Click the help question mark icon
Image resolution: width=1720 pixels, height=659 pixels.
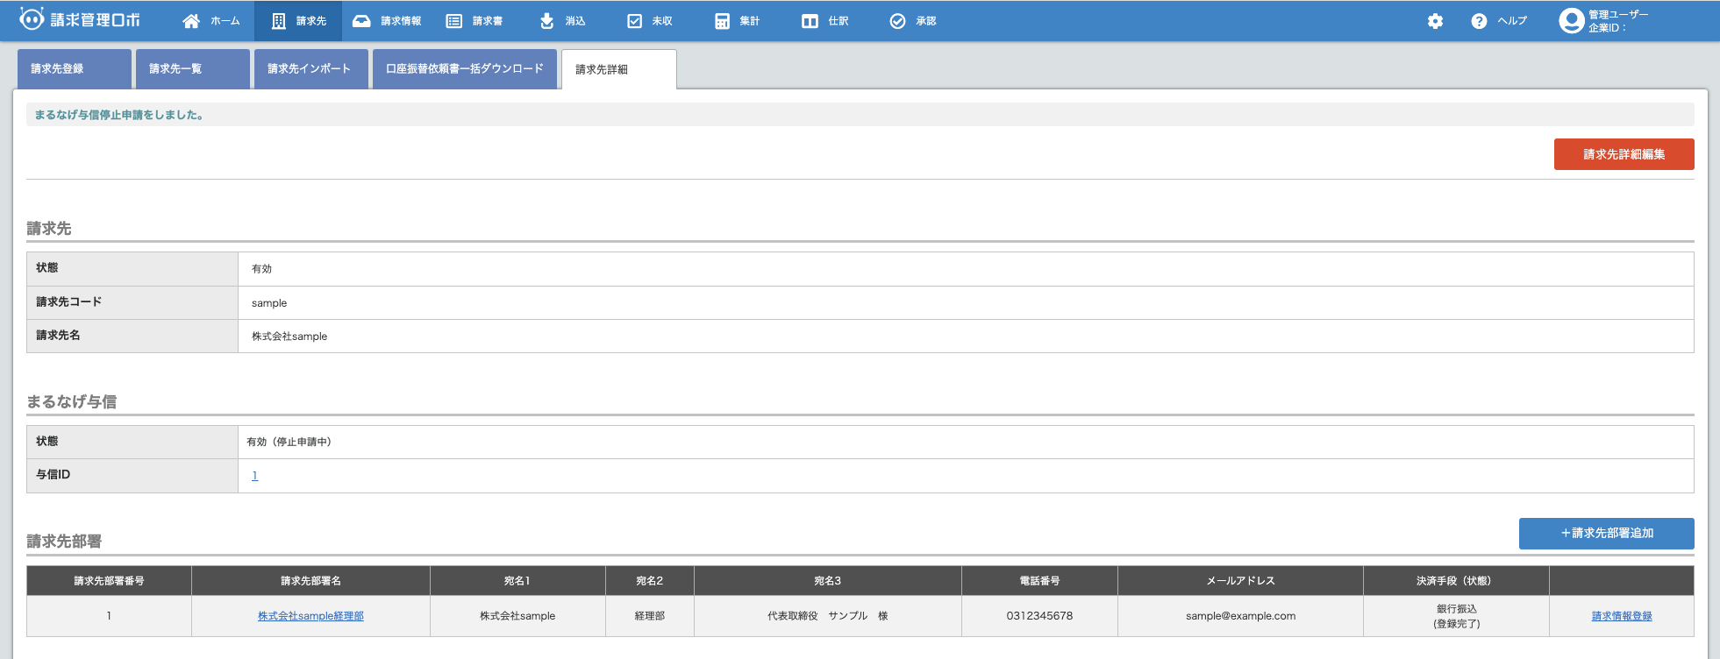[1479, 21]
